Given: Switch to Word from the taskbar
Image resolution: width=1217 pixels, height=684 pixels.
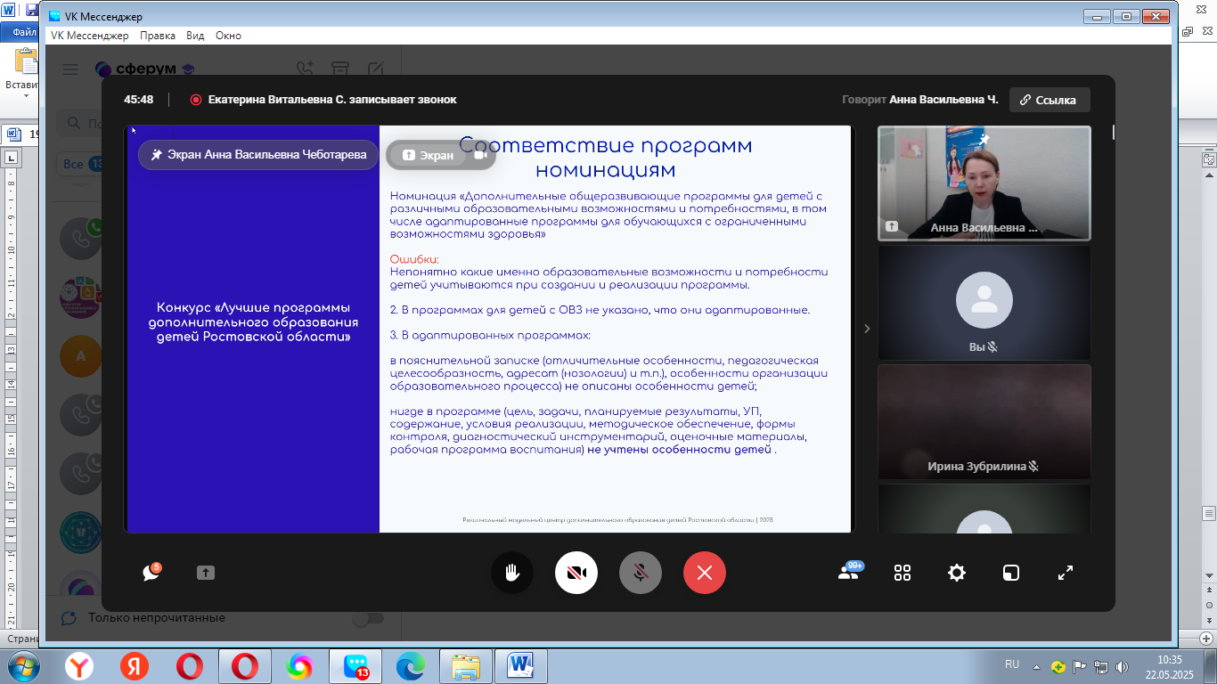Looking at the screenshot, I should pyautogui.click(x=521, y=666).
